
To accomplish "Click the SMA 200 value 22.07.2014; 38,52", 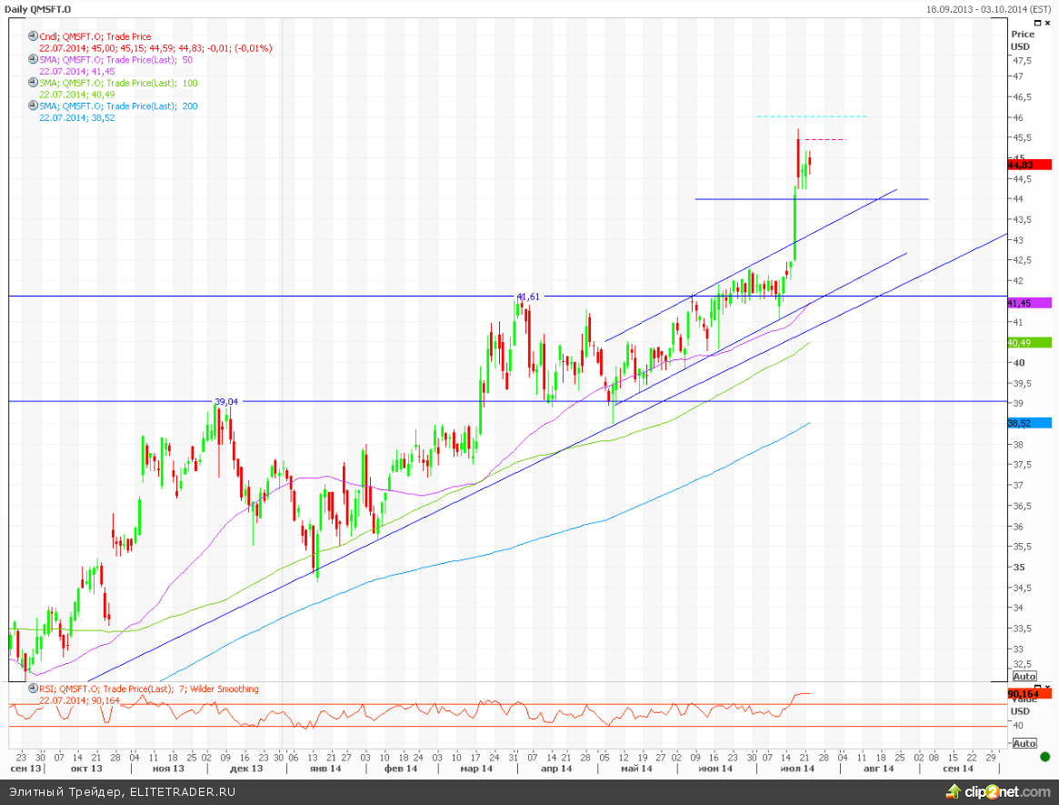I will (x=77, y=117).
